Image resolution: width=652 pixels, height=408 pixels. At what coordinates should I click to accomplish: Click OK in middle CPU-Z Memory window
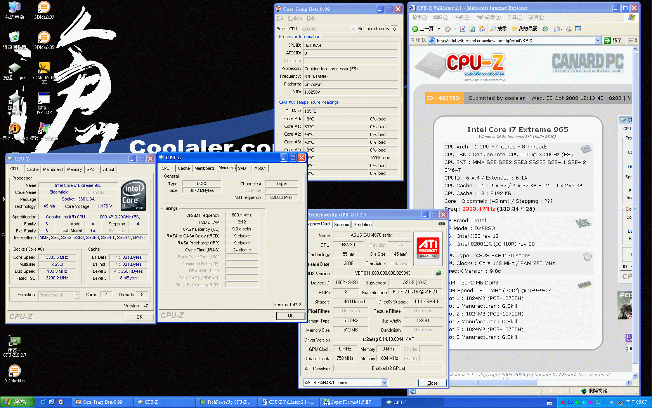(291, 316)
